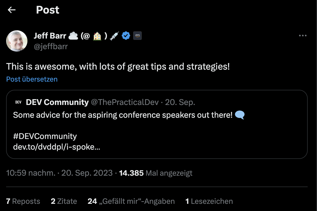Click the syringe emoji in Jeff Barr's name

click(114, 35)
